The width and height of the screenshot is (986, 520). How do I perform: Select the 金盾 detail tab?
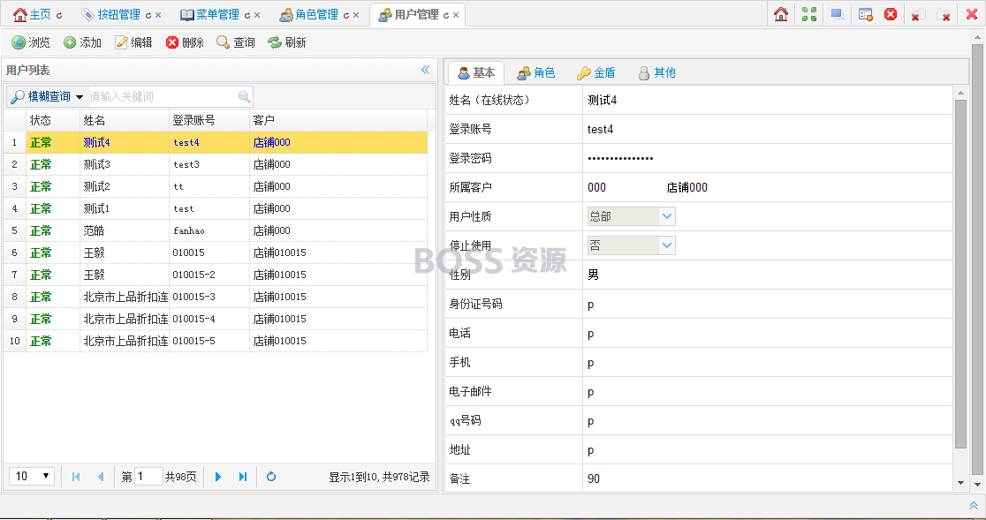click(596, 73)
